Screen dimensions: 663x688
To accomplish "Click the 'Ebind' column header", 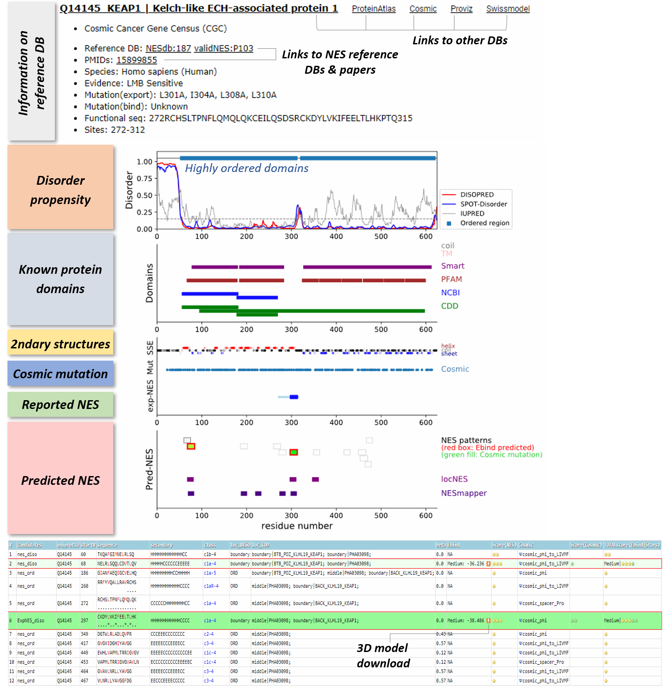I will pos(454,545).
